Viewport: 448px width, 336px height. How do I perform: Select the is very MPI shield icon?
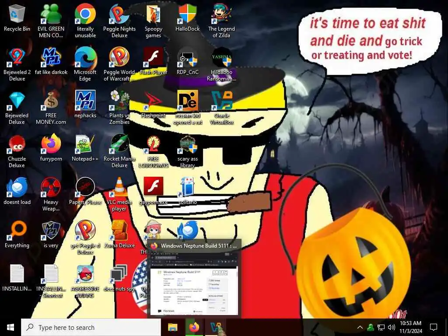pos(51,231)
